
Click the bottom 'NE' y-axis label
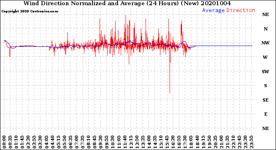click(266, 128)
